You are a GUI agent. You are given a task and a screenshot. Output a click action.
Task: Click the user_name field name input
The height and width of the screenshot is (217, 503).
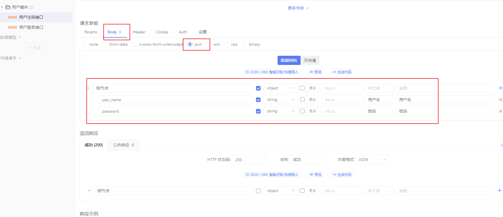pos(176,100)
